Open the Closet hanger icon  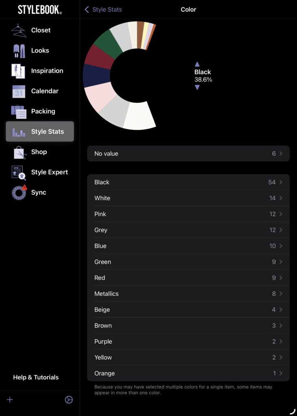tap(19, 30)
